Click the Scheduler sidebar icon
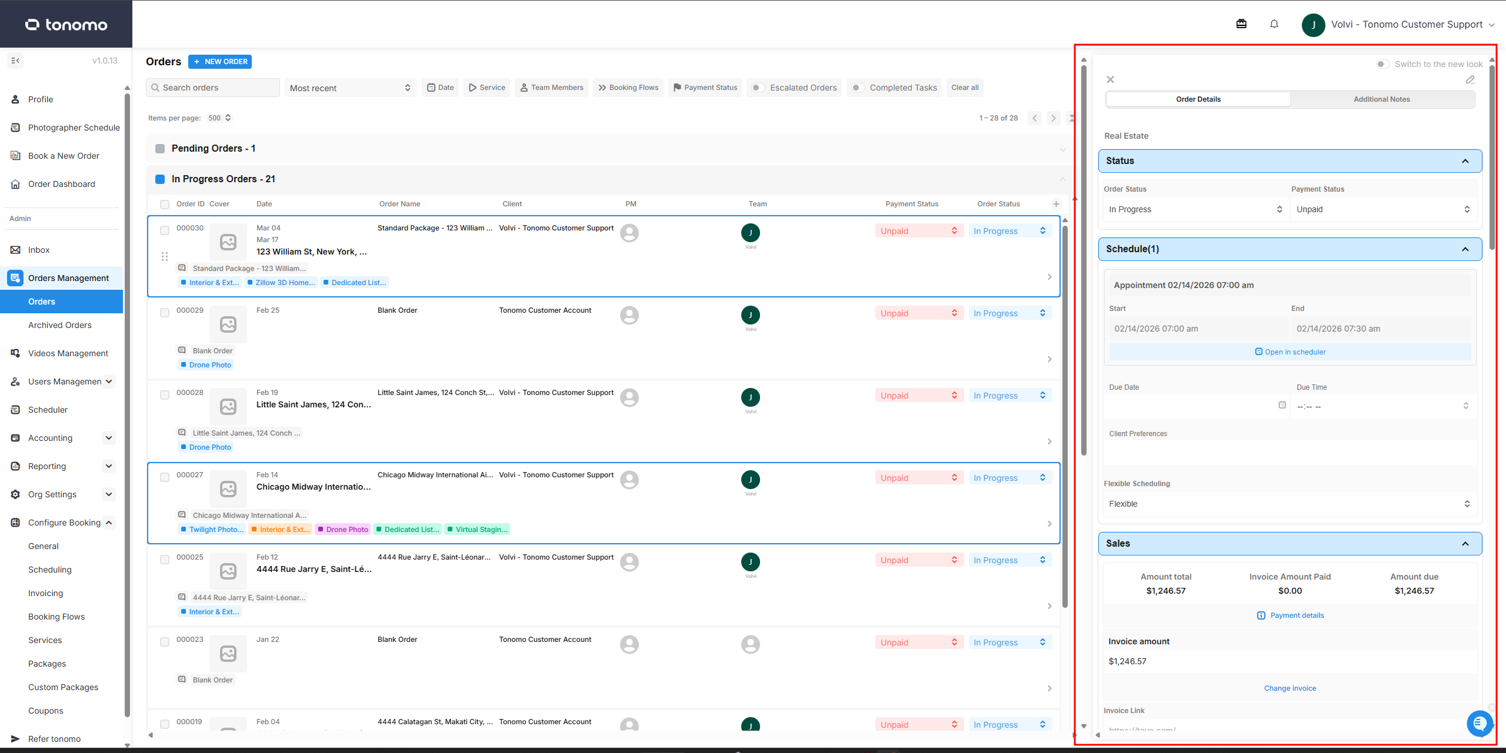Image resolution: width=1506 pixels, height=753 pixels. click(x=15, y=410)
